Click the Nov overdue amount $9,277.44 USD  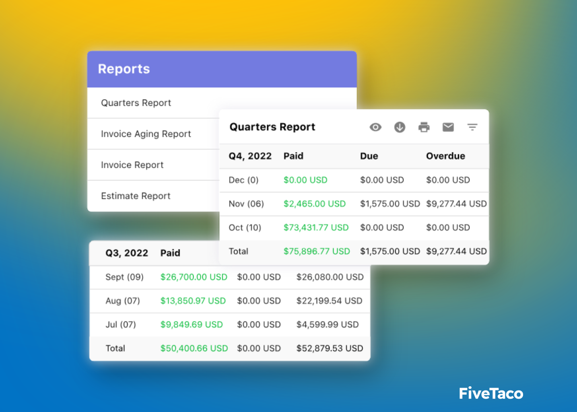(x=456, y=204)
